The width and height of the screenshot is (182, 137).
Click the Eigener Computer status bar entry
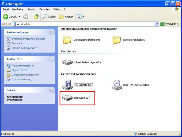146,134
